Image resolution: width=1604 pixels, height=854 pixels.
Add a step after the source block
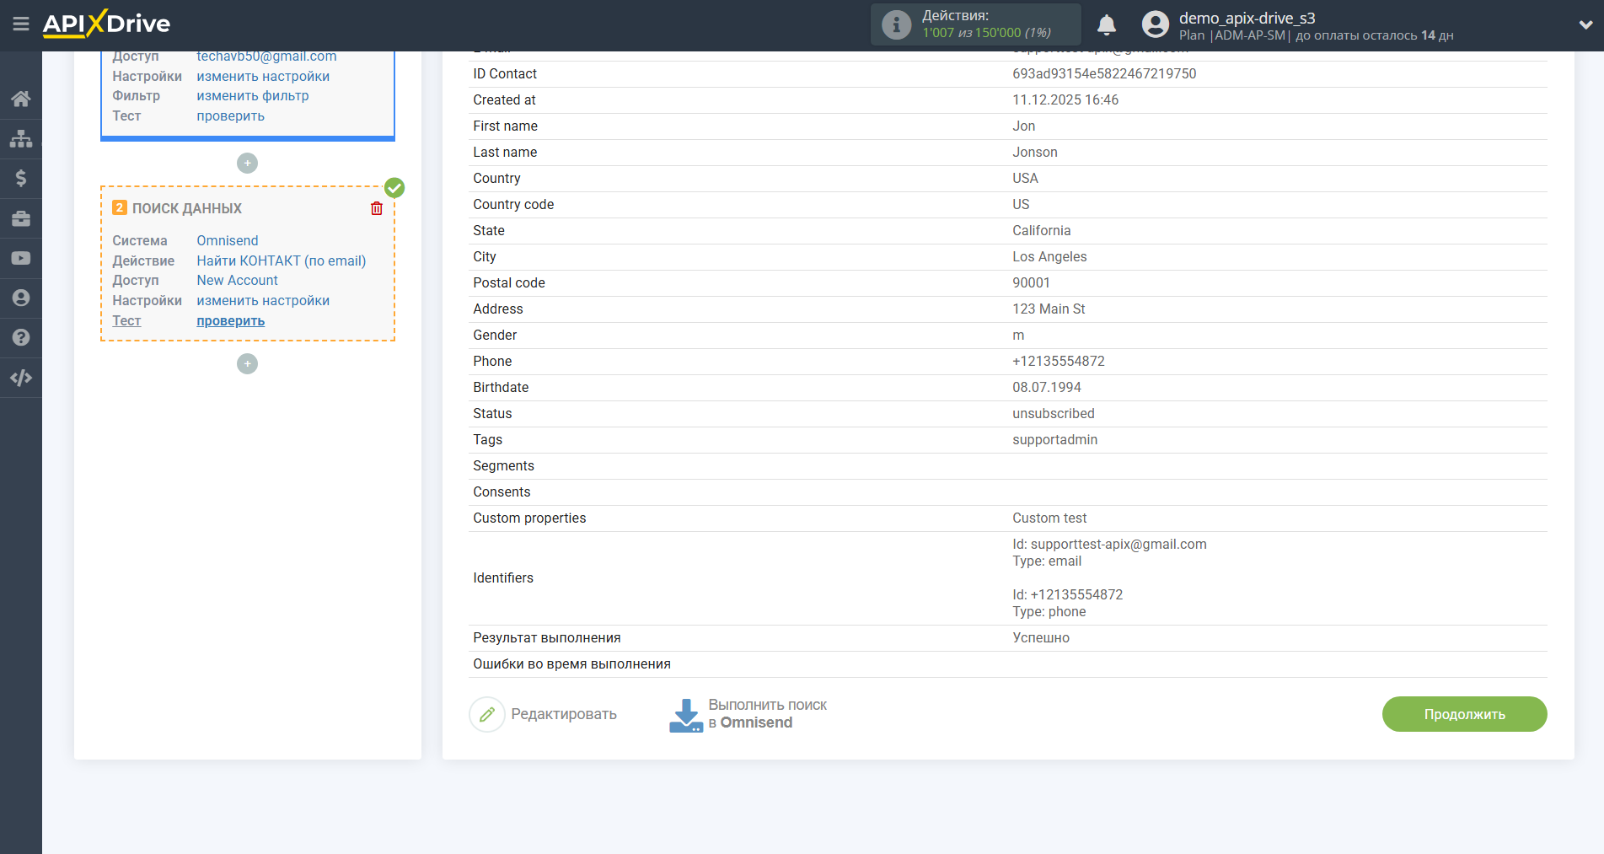click(x=247, y=163)
